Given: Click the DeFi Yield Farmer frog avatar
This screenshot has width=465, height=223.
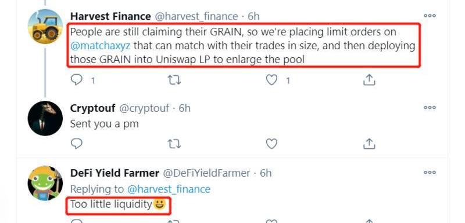Looking at the screenshot, I should tap(45, 183).
